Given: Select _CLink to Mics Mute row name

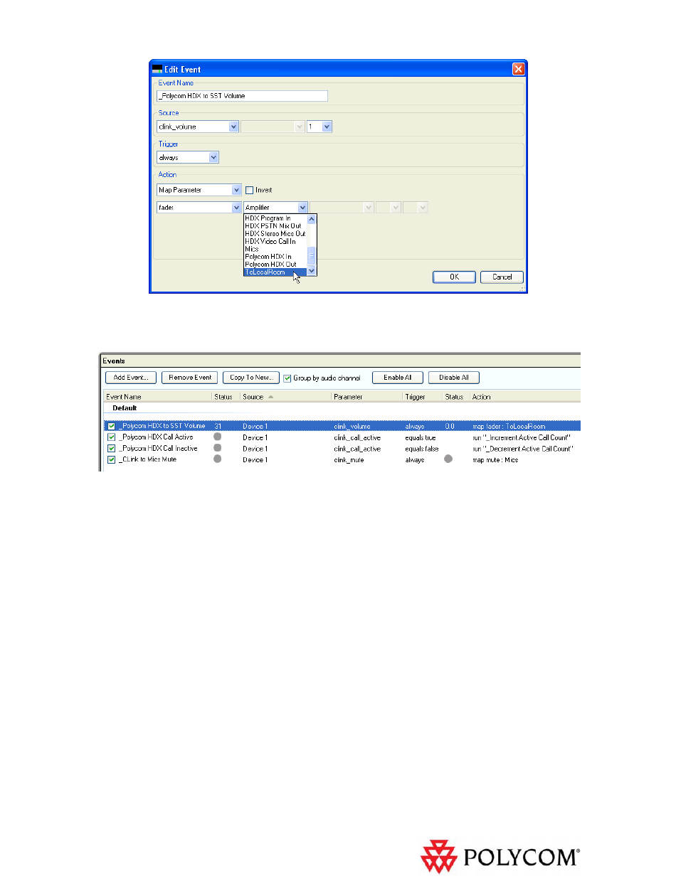Looking at the screenshot, I should 147,459.
